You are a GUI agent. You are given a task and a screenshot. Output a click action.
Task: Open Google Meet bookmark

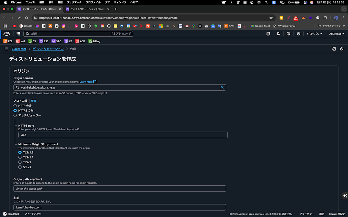pyautogui.click(x=260, y=26)
